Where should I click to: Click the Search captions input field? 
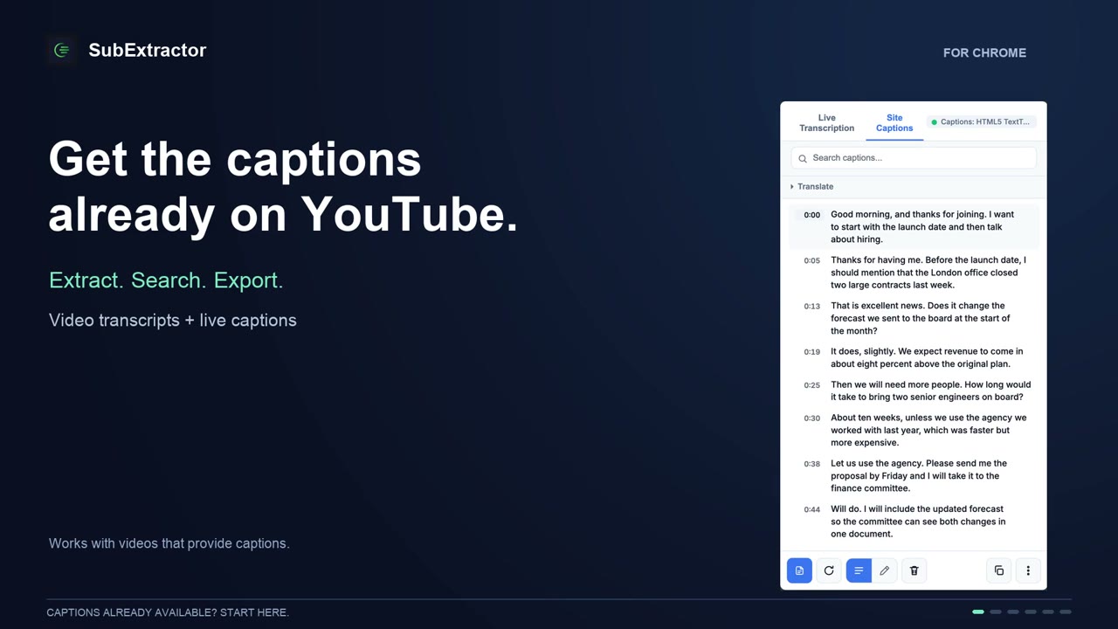click(x=914, y=158)
